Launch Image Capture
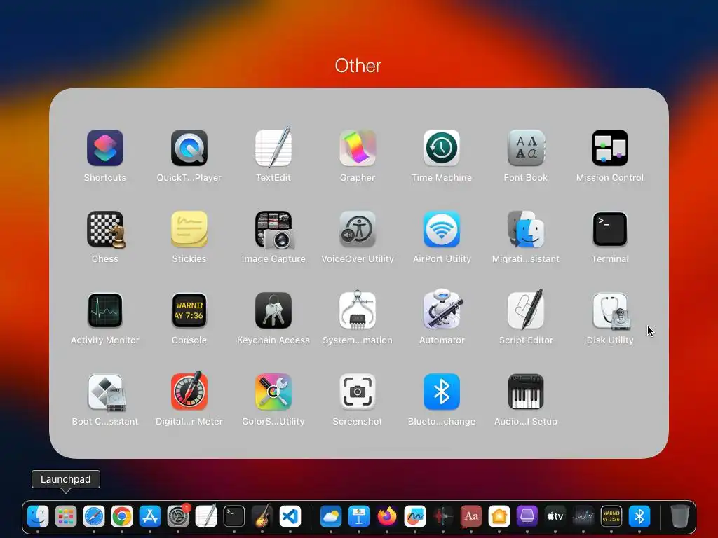Viewport: 718px width, 538px height. click(x=274, y=230)
